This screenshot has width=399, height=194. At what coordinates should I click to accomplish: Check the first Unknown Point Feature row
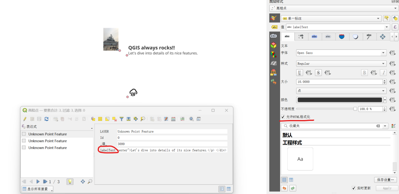coord(24,134)
